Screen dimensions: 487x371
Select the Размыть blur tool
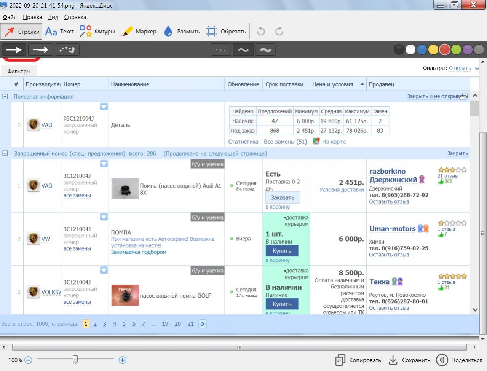pos(182,32)
